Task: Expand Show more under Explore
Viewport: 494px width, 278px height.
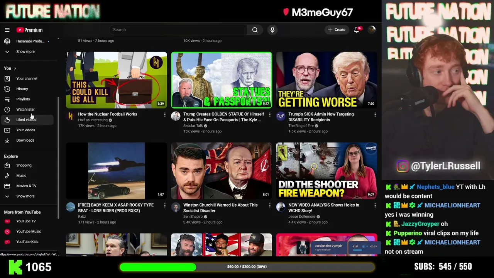Action: [x=29, y=196]
